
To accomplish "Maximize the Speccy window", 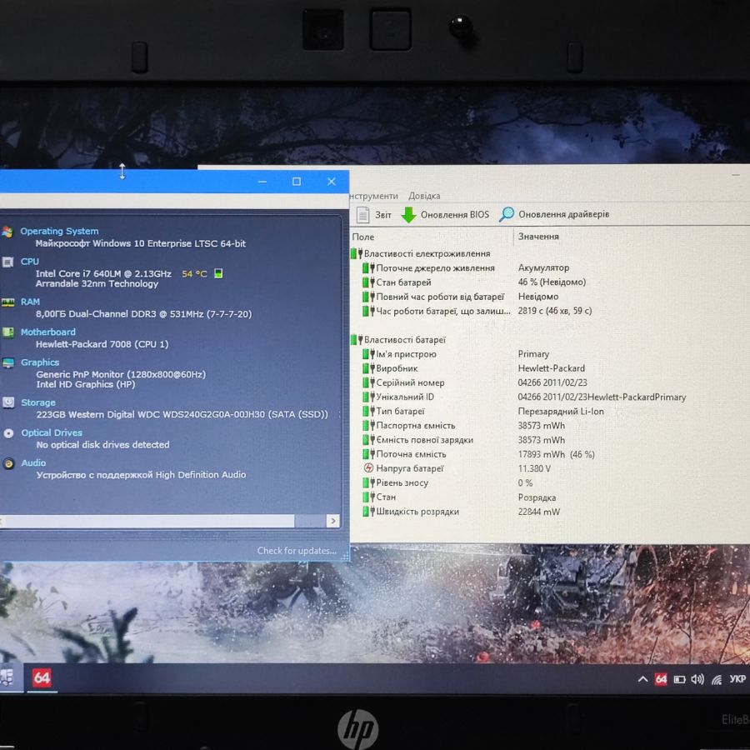I will (297, 182).
